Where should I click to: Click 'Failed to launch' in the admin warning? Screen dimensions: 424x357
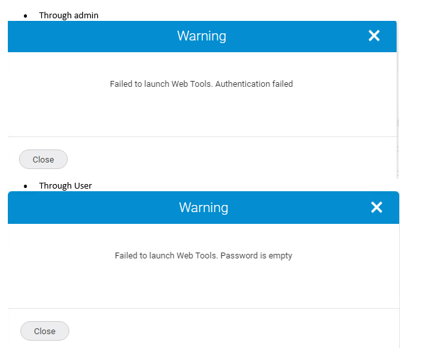click(140, 84)
